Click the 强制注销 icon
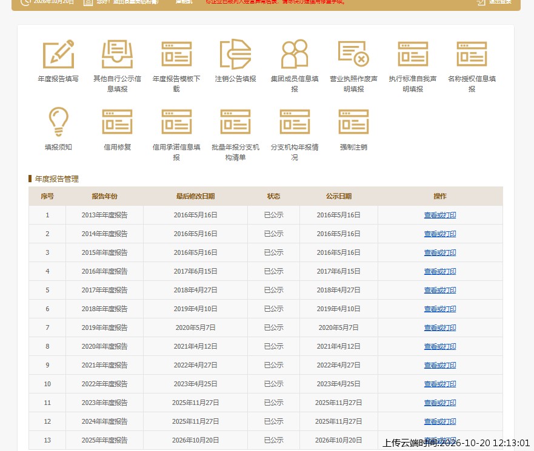 [x=353, y=122]
